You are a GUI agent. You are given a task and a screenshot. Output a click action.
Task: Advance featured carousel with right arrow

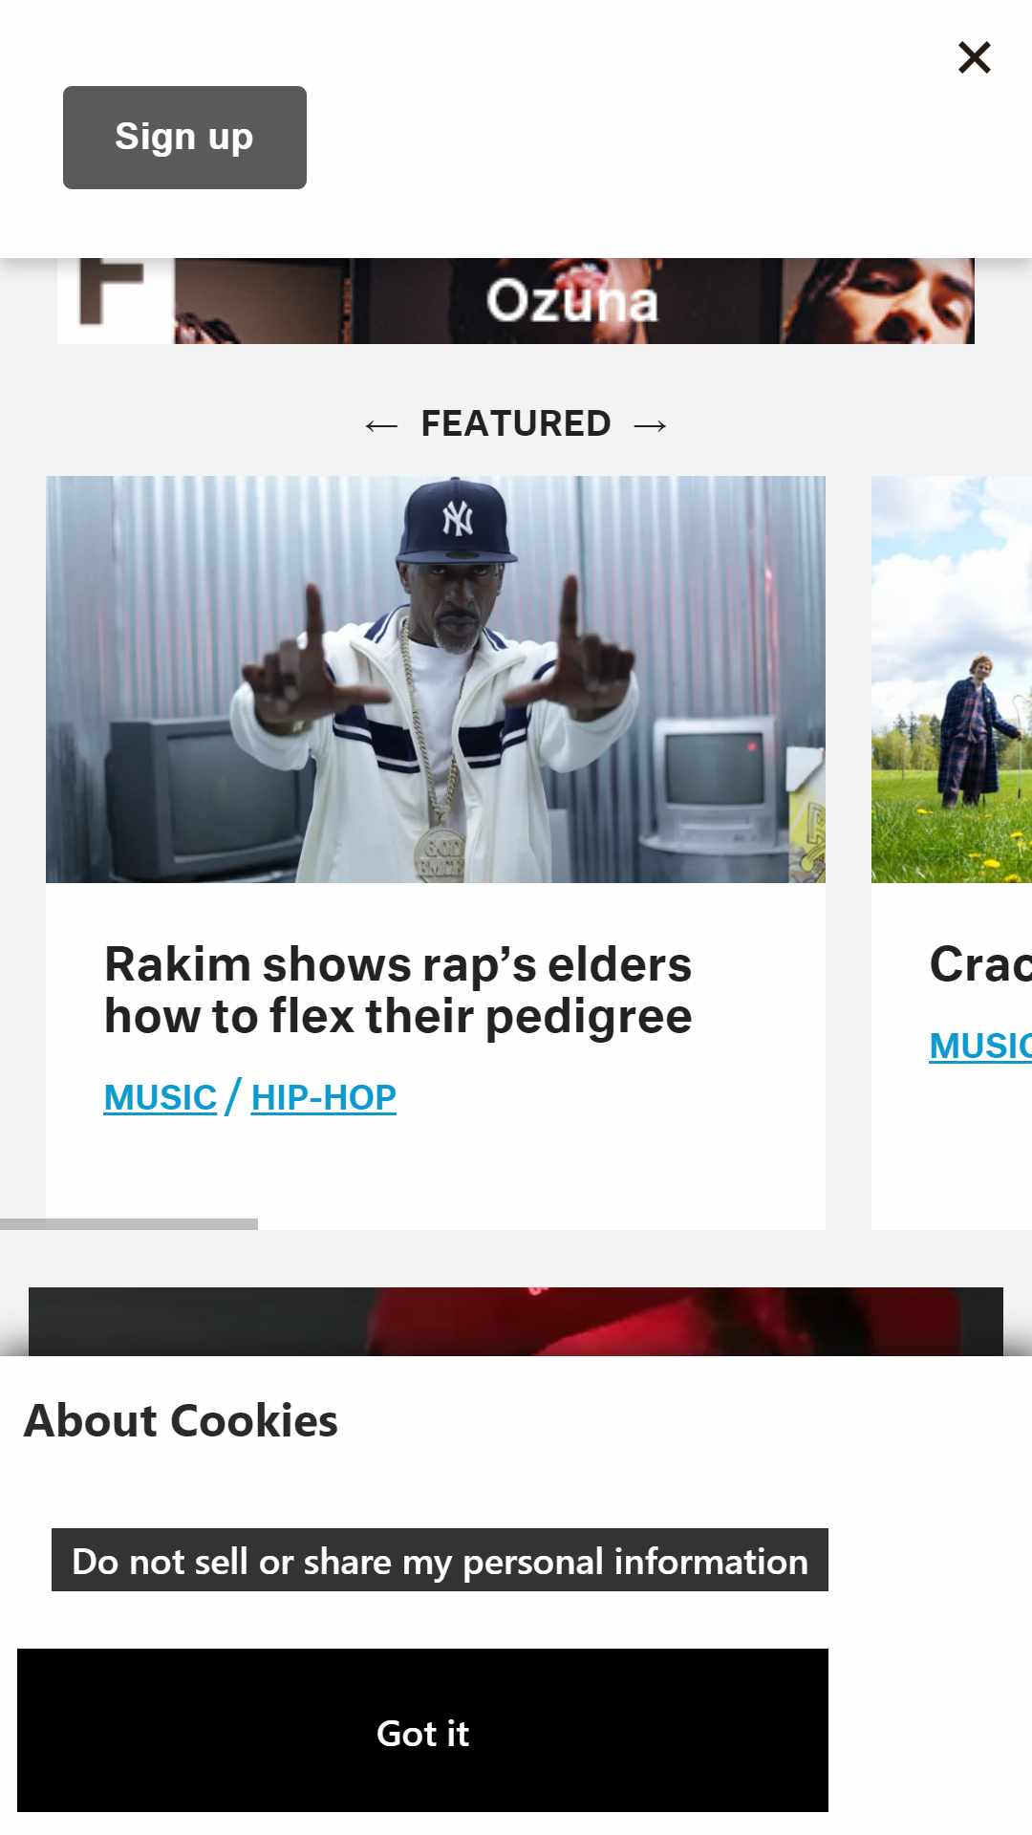pos(650,425)
